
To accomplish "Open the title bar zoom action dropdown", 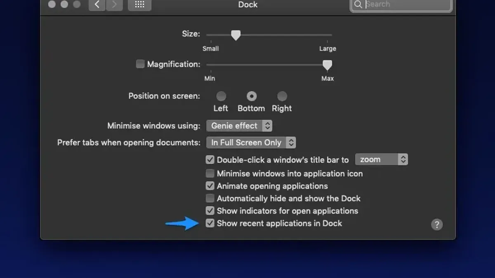I will (382, 159).
